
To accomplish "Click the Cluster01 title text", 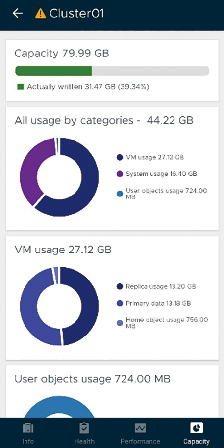I will point(76,13).
